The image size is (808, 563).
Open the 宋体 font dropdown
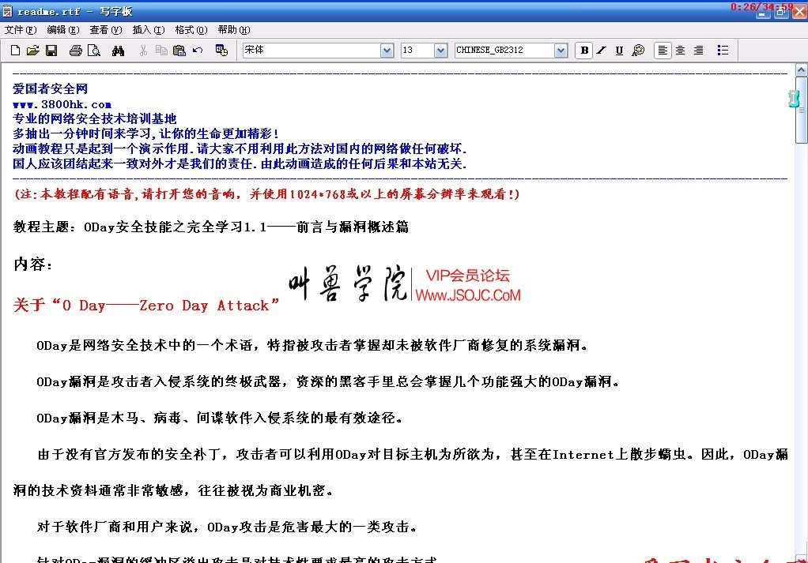[x=386, y=50]
